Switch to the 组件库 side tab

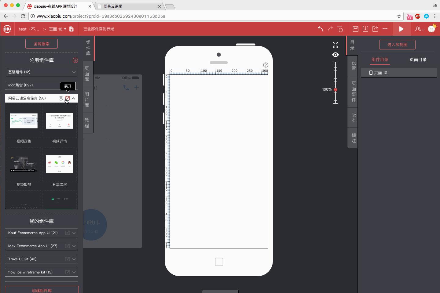click(88, 48)
